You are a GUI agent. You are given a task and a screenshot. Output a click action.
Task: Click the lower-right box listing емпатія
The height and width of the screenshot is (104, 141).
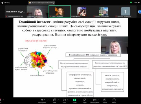click(x=113, y=82)
